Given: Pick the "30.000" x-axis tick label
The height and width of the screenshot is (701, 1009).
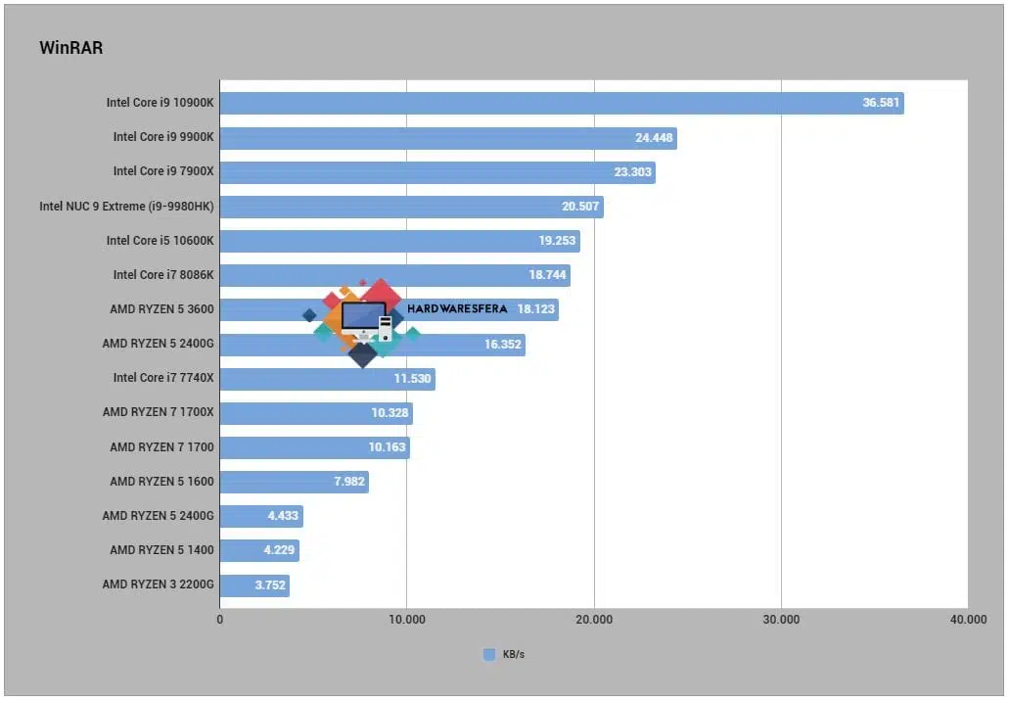Looking at the screenshot, I should (x=781, y=619).
